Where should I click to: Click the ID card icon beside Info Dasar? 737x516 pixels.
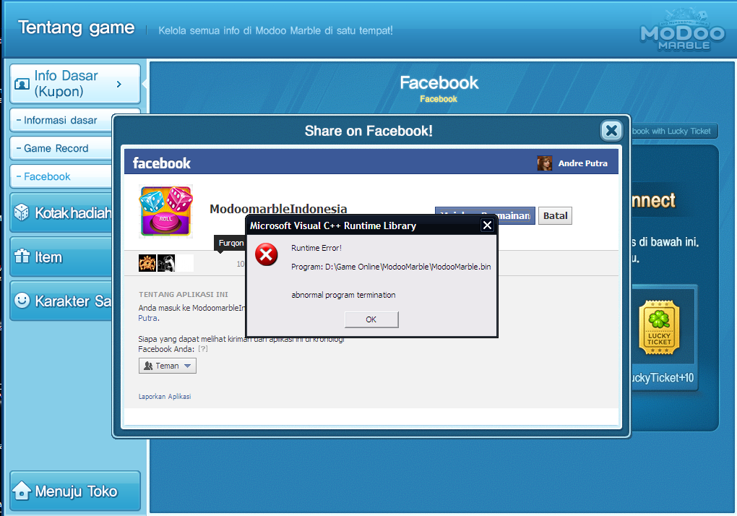[22, 84]
